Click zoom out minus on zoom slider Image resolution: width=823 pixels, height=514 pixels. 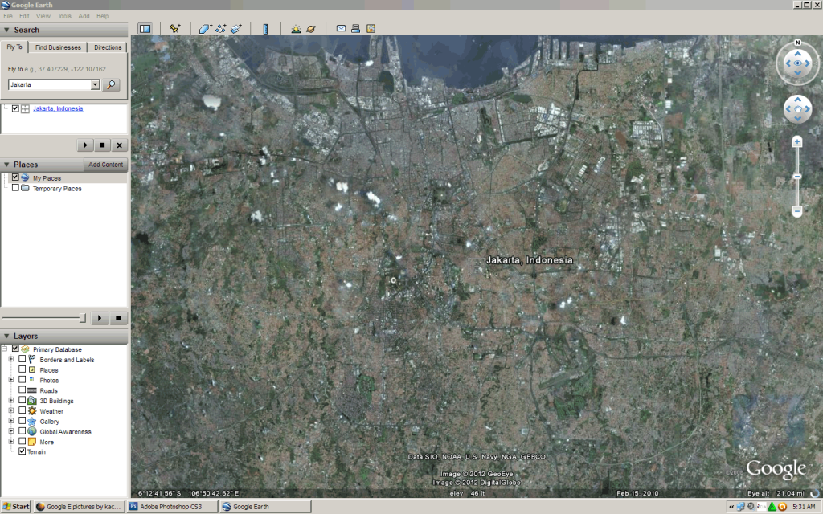pyautogui.click(x=796, y=211)
